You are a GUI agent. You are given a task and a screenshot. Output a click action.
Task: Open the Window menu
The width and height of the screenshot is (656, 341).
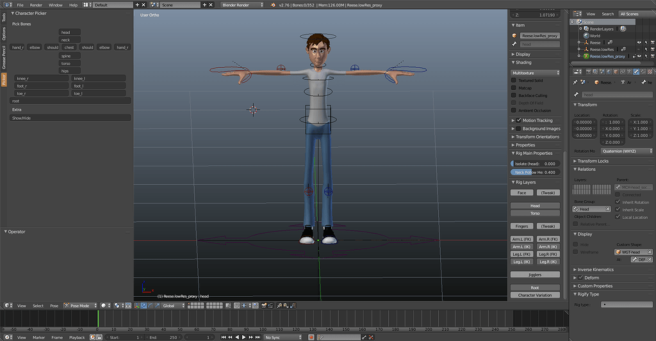click(55, 5)
